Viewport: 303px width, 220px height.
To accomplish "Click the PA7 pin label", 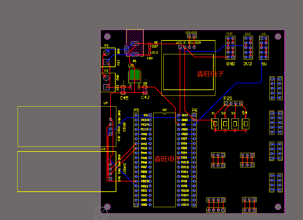I will (x=144, y=167).
